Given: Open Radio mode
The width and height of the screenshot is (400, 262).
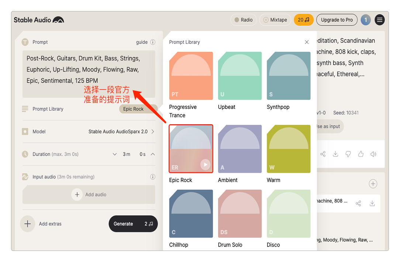Looking at the screenshot, I should [244, 20].
